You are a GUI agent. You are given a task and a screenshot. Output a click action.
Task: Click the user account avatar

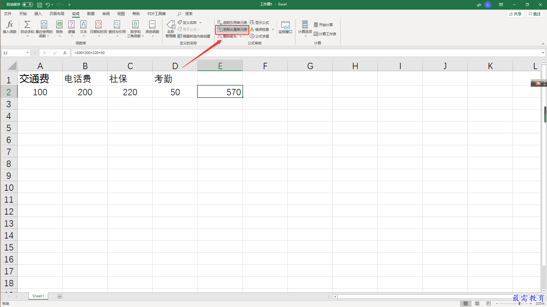(487, 5)
